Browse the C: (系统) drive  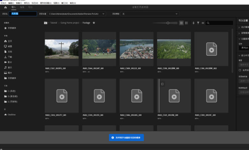pos(10,91)
